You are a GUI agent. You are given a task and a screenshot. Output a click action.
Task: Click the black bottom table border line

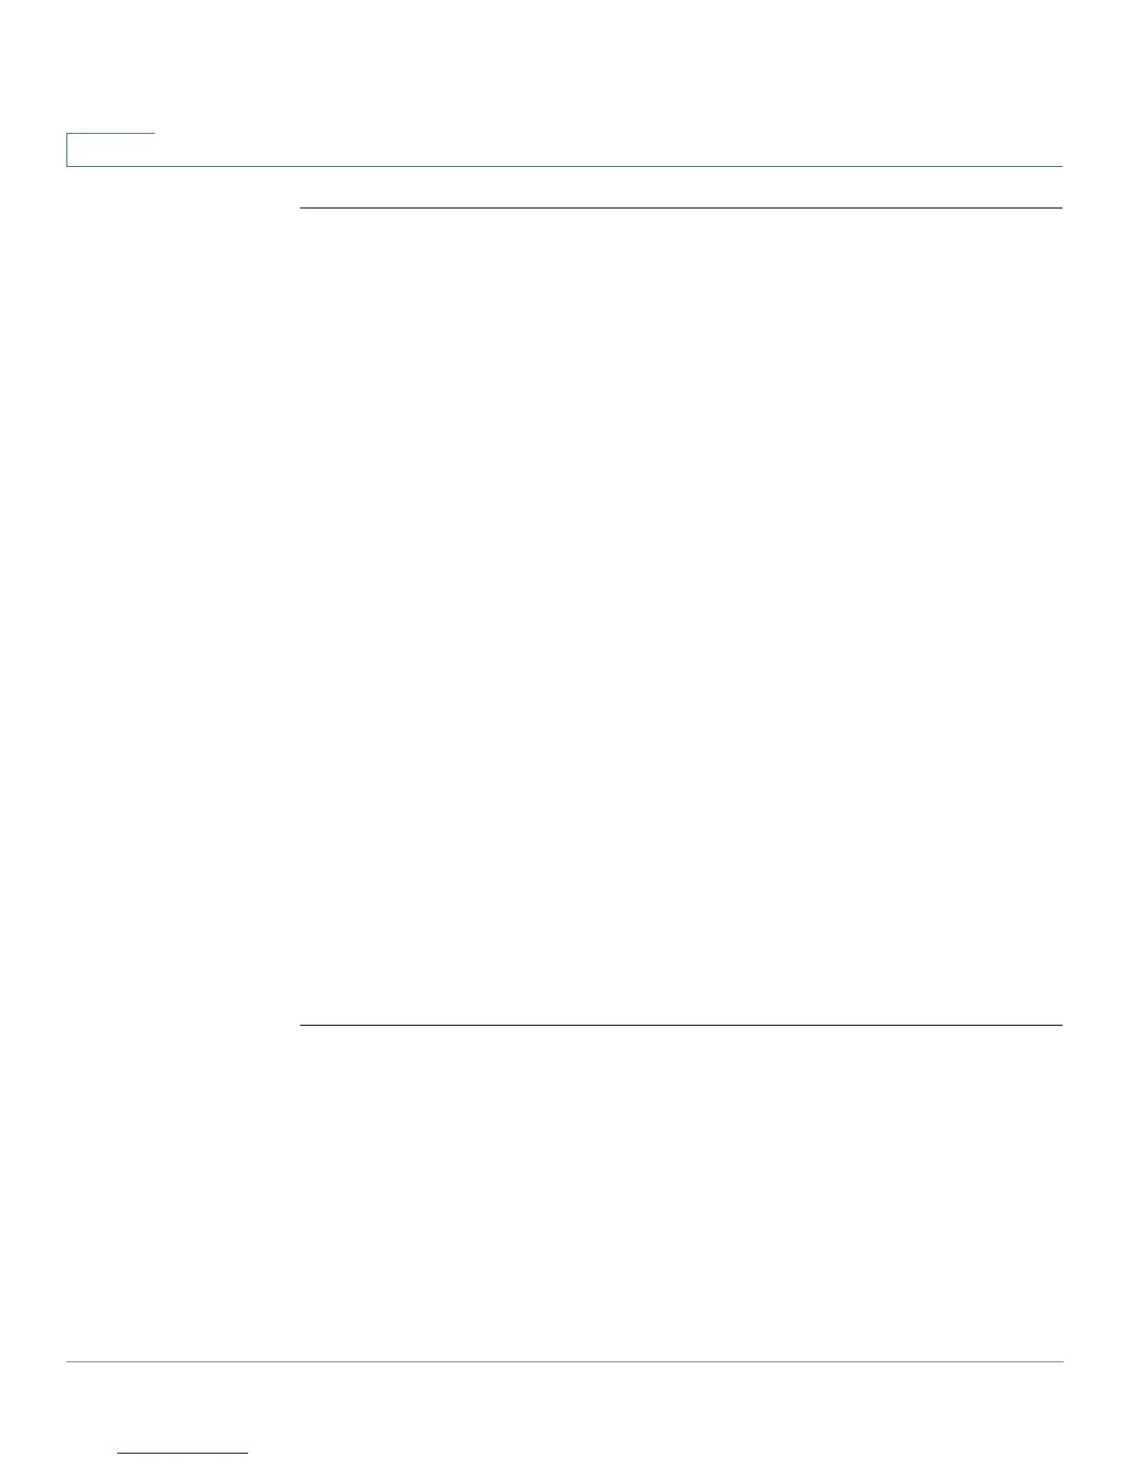coord(681,1025)
